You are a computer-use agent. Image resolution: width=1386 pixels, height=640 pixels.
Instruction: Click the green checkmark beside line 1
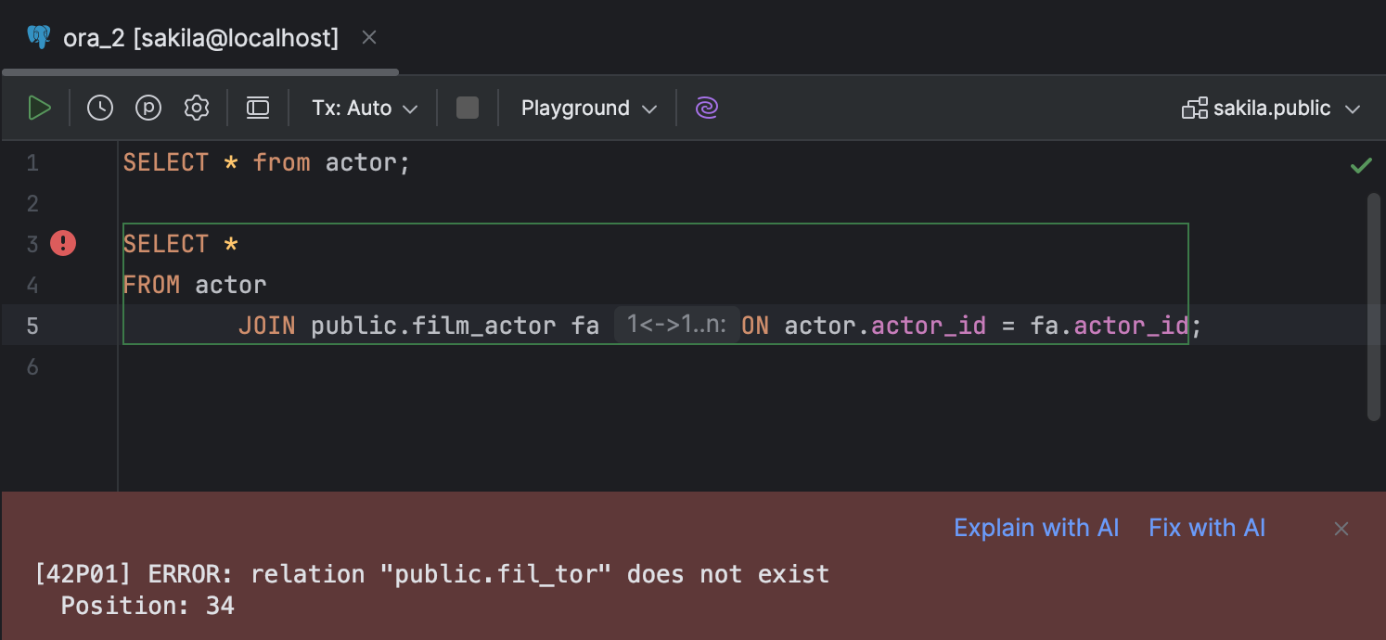(x=1360, y=165)
